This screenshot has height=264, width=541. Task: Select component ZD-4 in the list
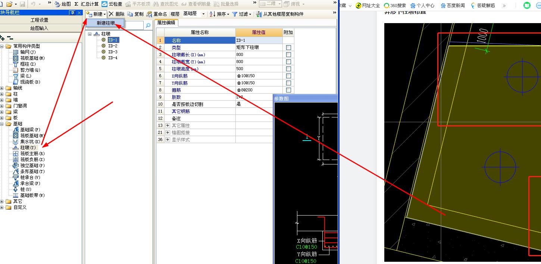coord(113,58)
